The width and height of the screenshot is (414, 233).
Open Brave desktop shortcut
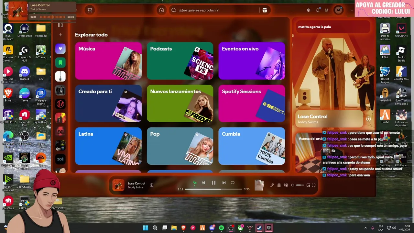click(x=8, y=95)
